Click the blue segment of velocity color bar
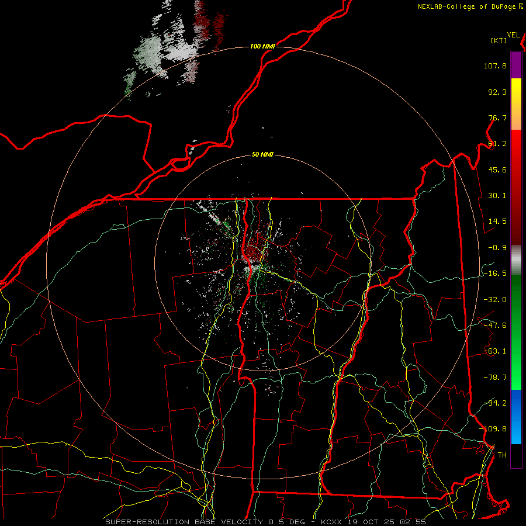This screenshot has width=526, height=526. click(x=516, y=417)
